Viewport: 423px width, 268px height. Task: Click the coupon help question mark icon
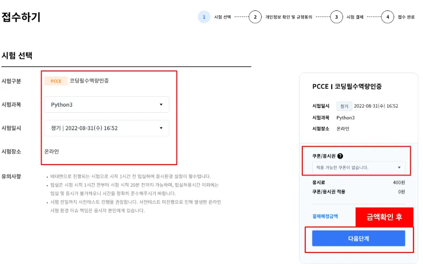point(340,156)
